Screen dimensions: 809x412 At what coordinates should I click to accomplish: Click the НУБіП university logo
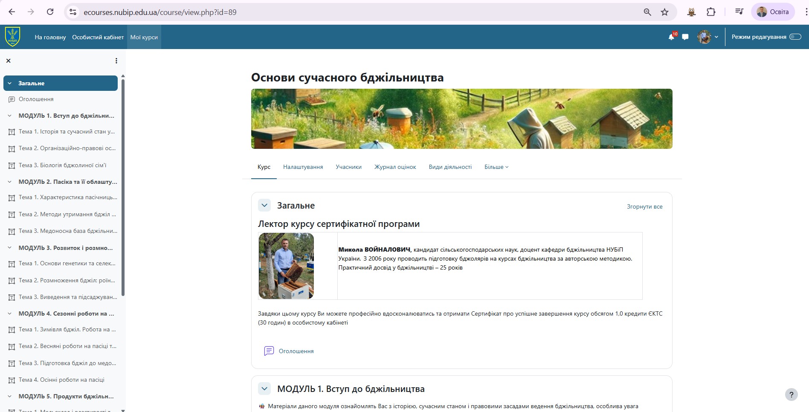click(12, 37)
